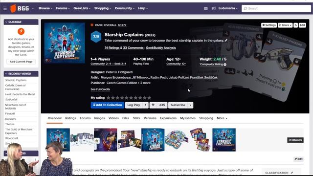Click the pencil edit icon after tagline

coord(226,41)
